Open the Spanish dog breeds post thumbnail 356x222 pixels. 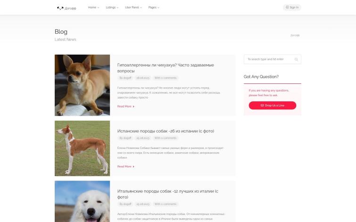[x=82, y=148]
